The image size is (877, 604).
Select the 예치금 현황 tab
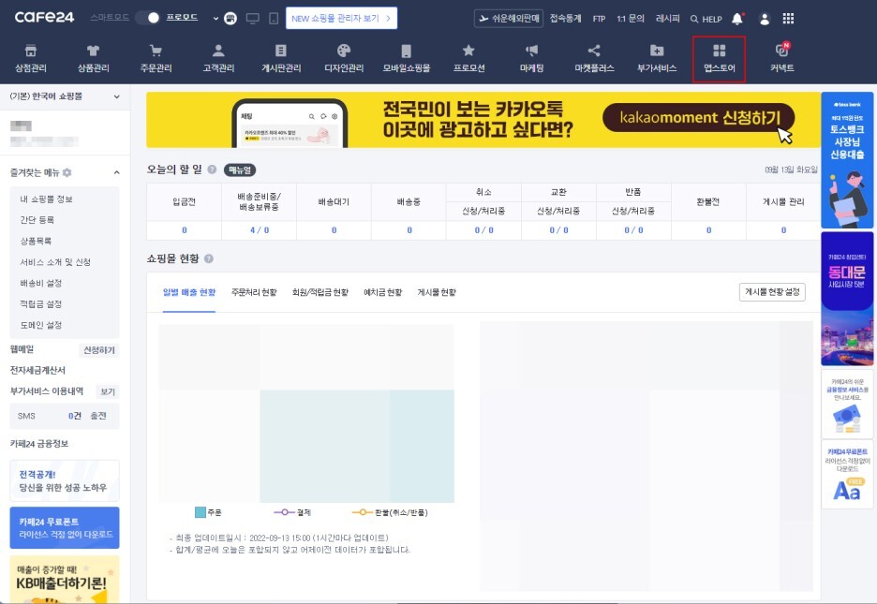[382, 292]
